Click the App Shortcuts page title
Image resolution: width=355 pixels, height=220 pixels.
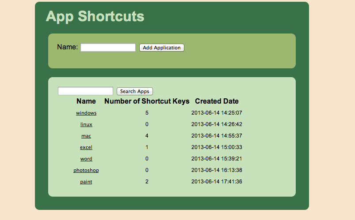95,16
